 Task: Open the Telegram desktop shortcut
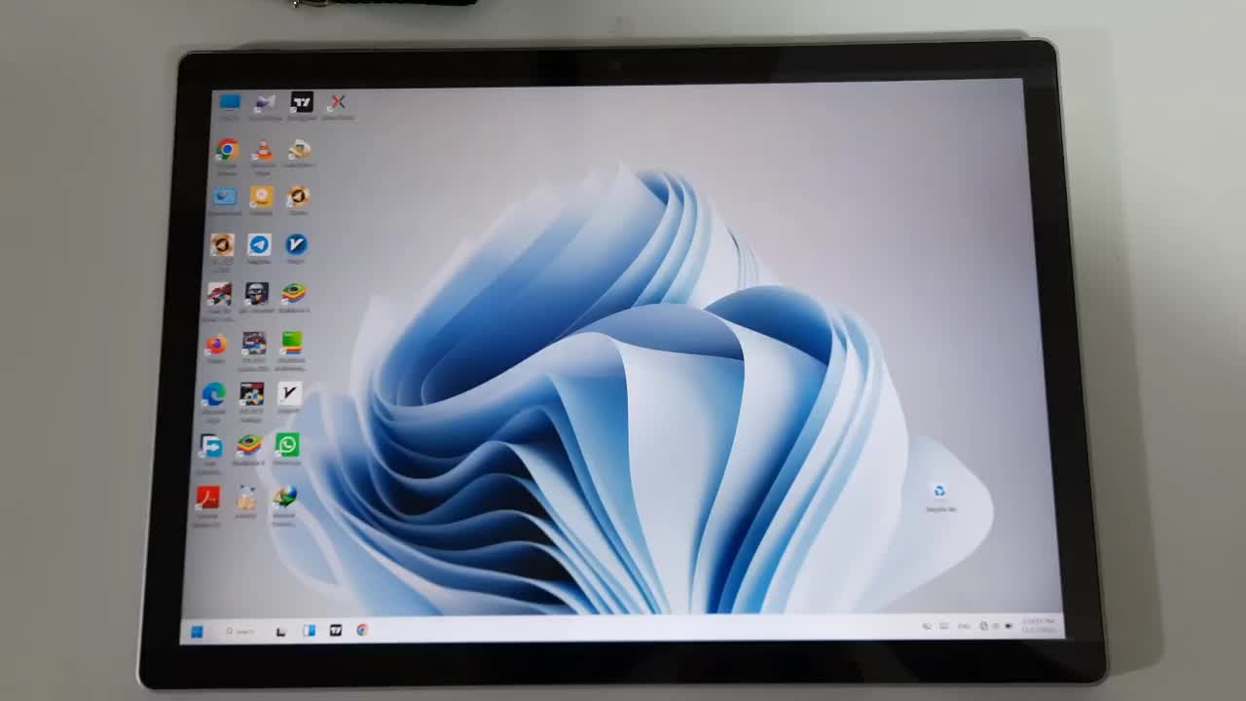point(259,244)
